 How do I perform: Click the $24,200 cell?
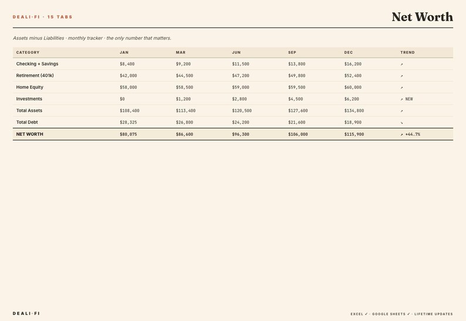pyautogui.click(x=241, y=122)
